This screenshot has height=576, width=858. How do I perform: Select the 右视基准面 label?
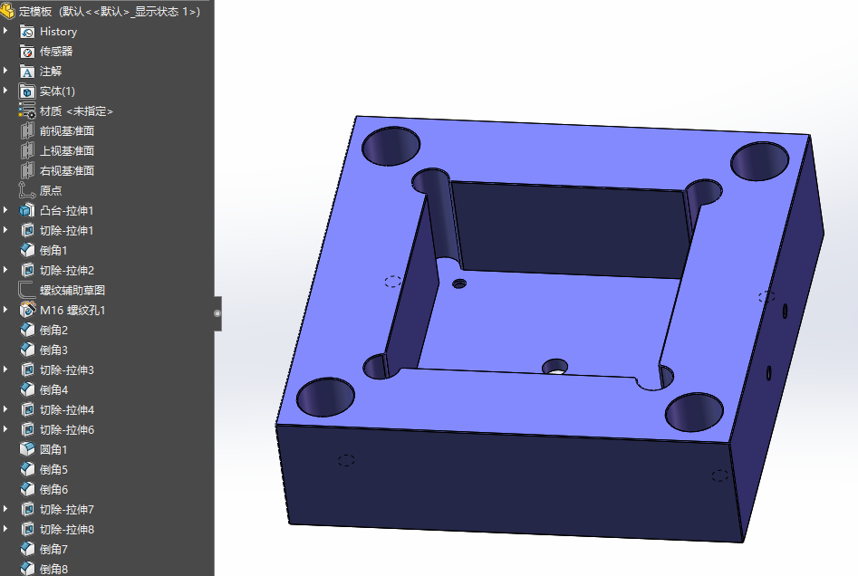[x=67, y=170]
